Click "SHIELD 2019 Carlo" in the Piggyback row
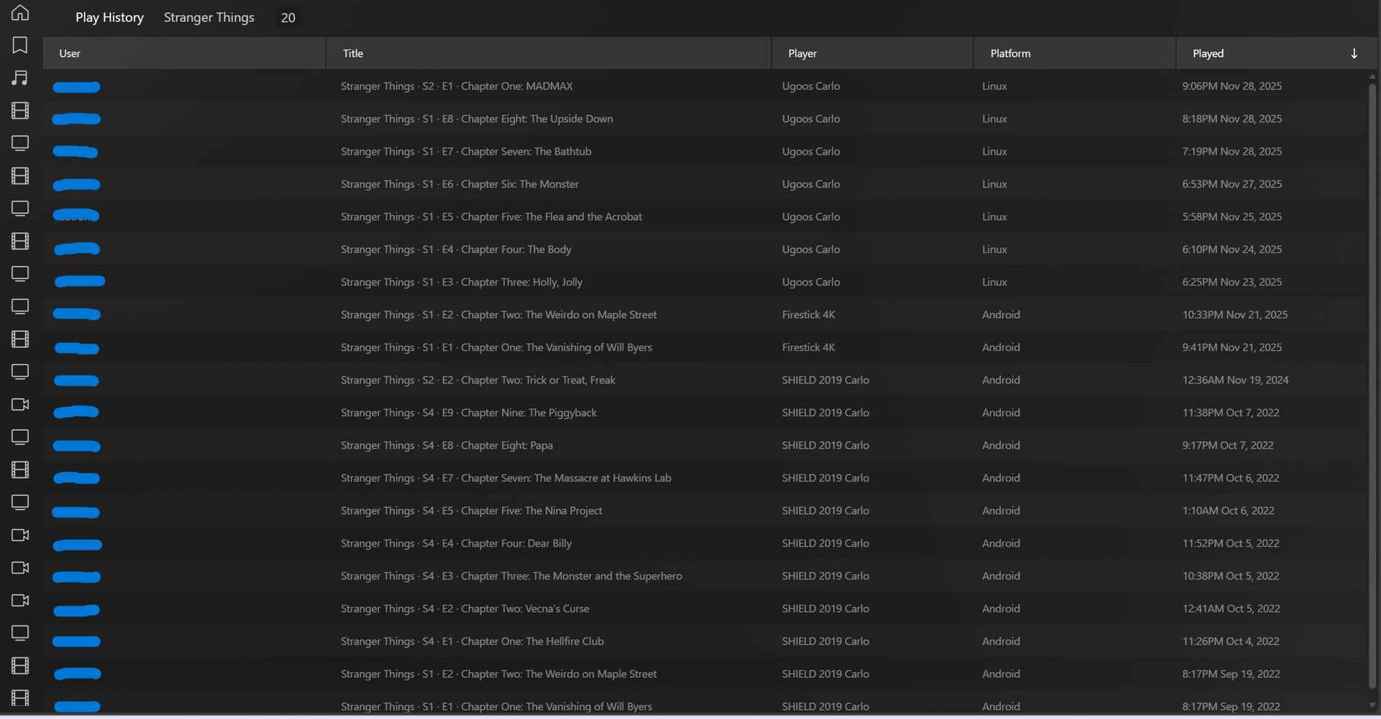Screen dimensions: 1381x719 [x=826, y=413]
